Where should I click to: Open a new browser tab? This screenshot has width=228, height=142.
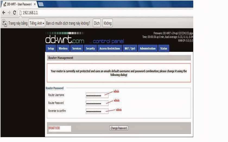click(41, 4)
